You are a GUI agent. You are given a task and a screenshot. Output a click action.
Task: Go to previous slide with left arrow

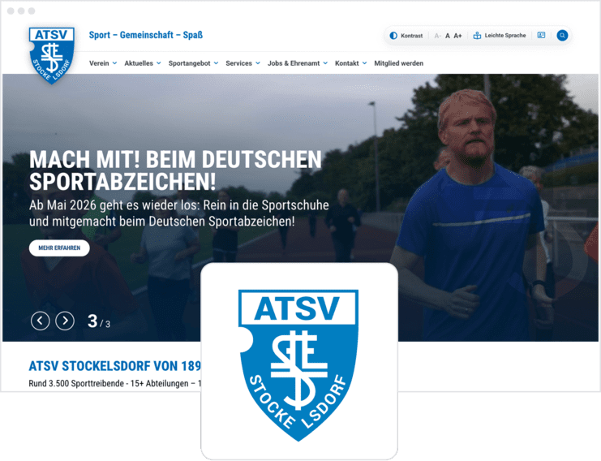pyautogui.click(x=41, y=321)
